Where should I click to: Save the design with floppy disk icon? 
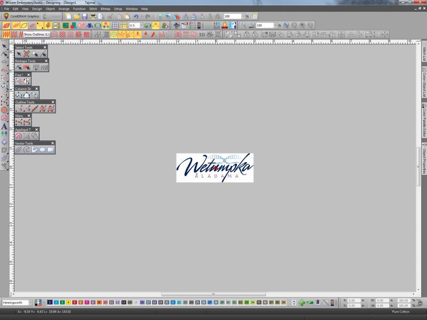[84, 17]
